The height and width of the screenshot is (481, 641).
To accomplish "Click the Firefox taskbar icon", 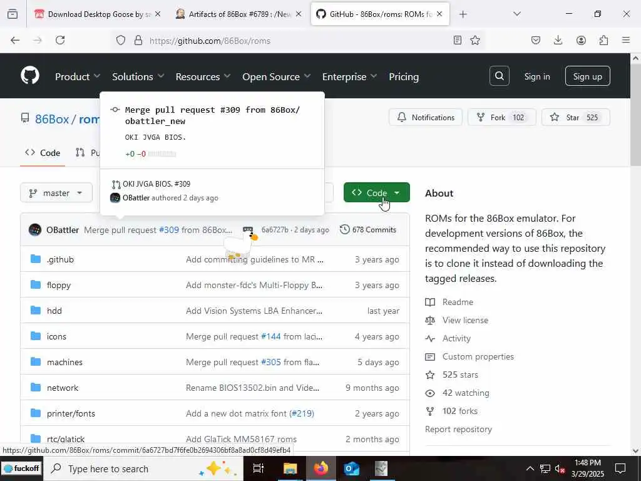I will pos(321,468).
